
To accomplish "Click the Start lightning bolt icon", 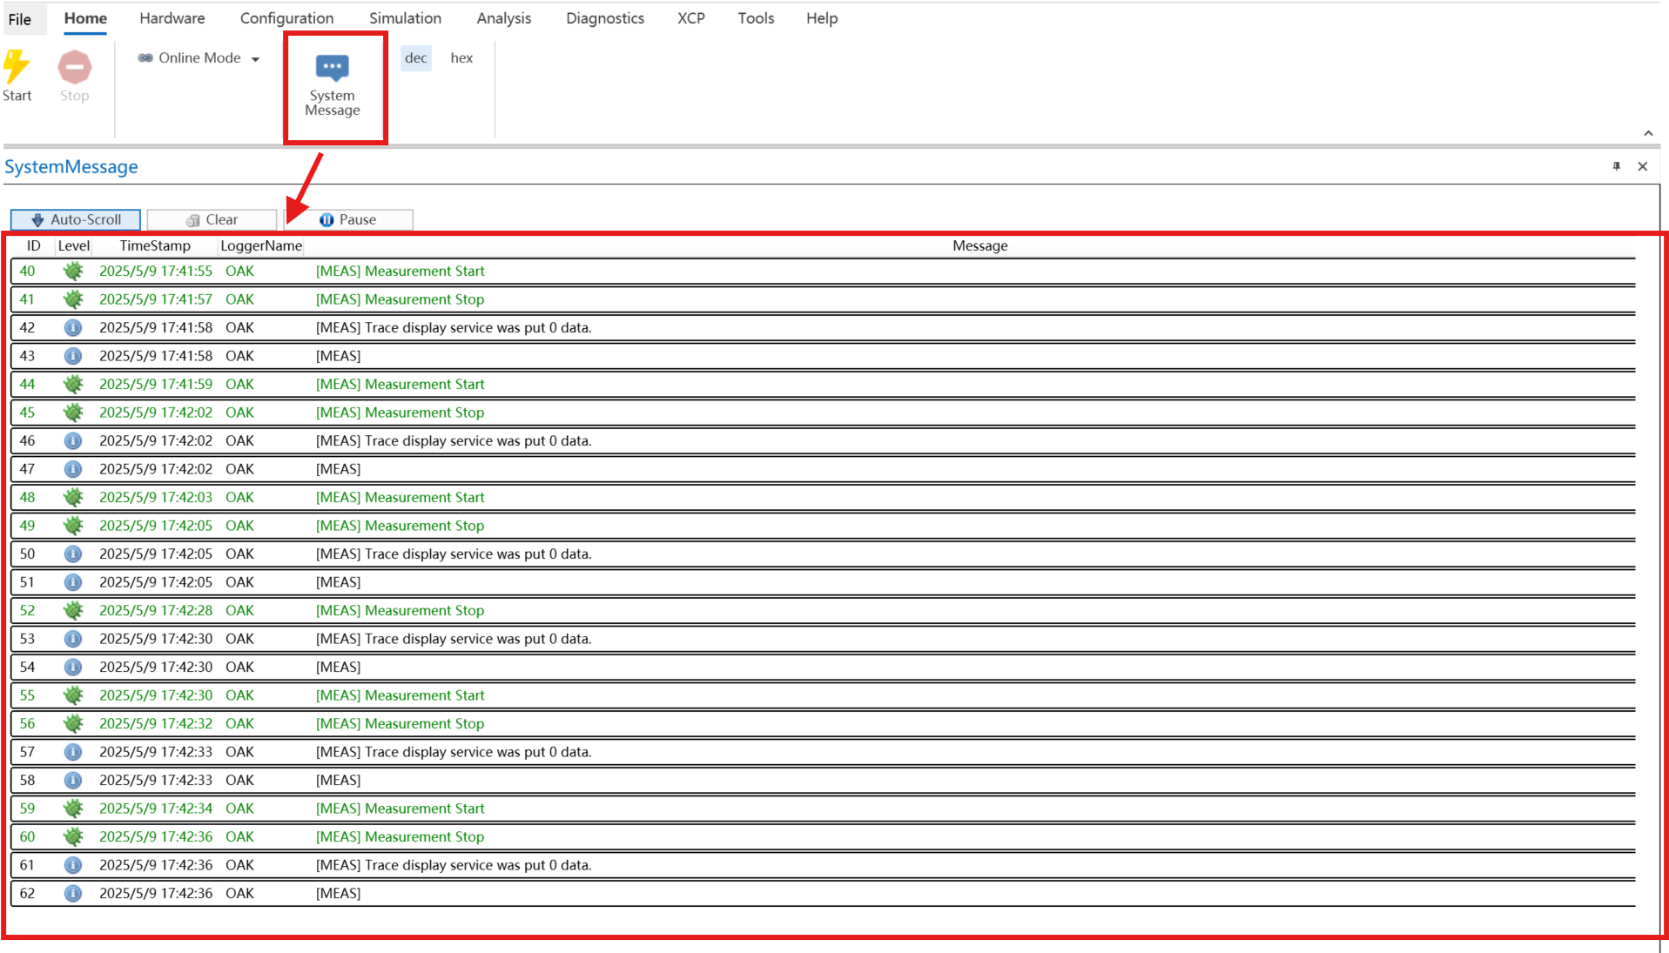I will (16, 67).
